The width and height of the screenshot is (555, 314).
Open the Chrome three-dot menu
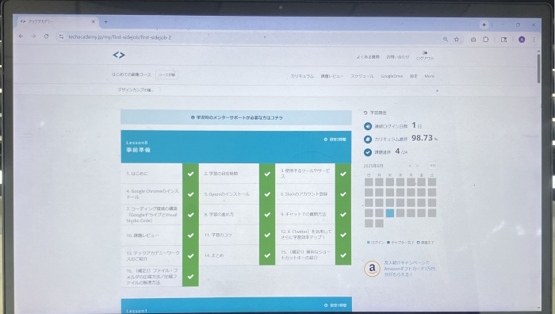(x=534, y=40)
